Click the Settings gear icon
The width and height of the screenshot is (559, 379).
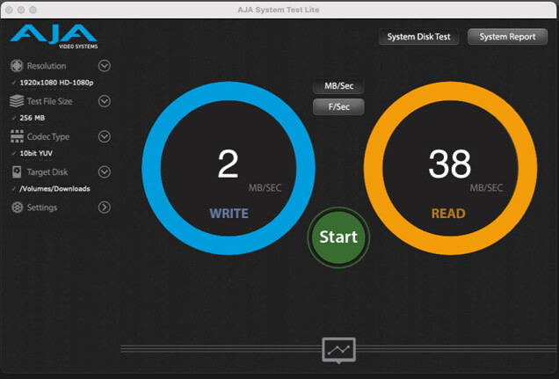16,208
